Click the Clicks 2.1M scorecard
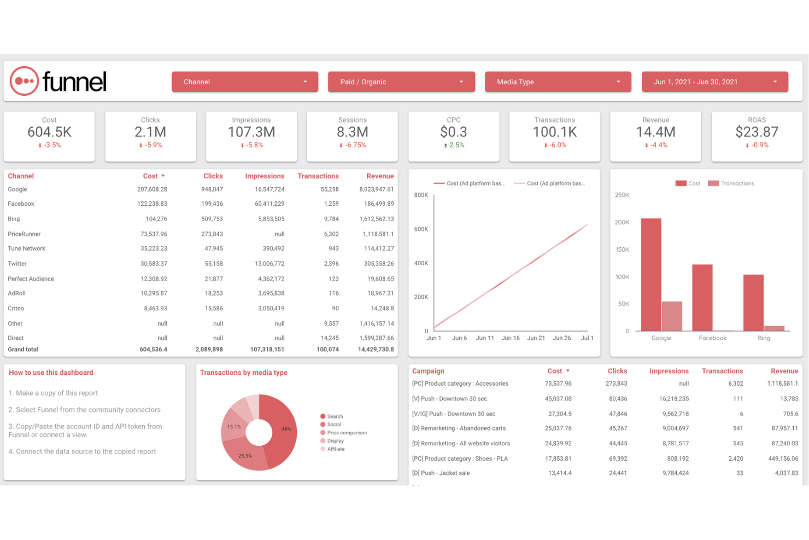809x540 pixels. tap(150, 136)
